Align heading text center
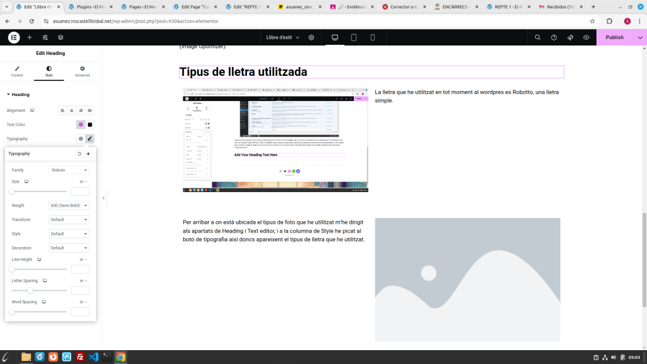The image size is (647, 364). pos(71,110)
